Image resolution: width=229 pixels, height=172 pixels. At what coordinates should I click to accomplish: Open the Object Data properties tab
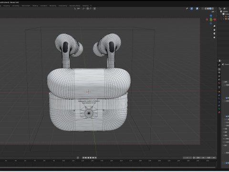[219, 108]
